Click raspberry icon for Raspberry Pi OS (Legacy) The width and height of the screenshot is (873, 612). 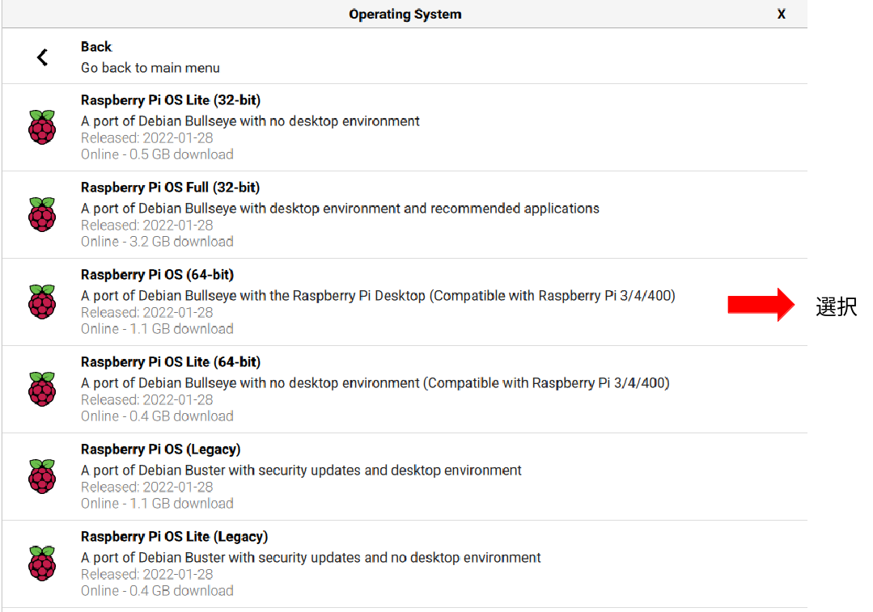(x=42, y=476)
